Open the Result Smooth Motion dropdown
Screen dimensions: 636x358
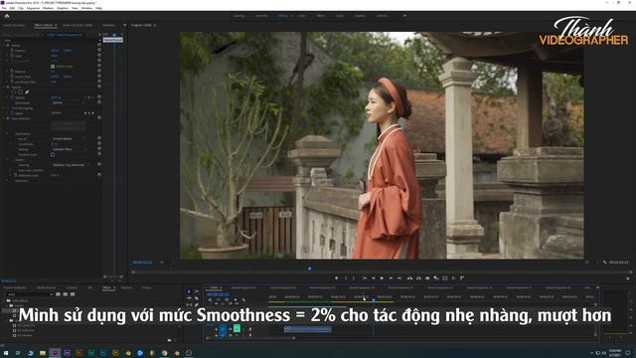click(x=69, y=139)
